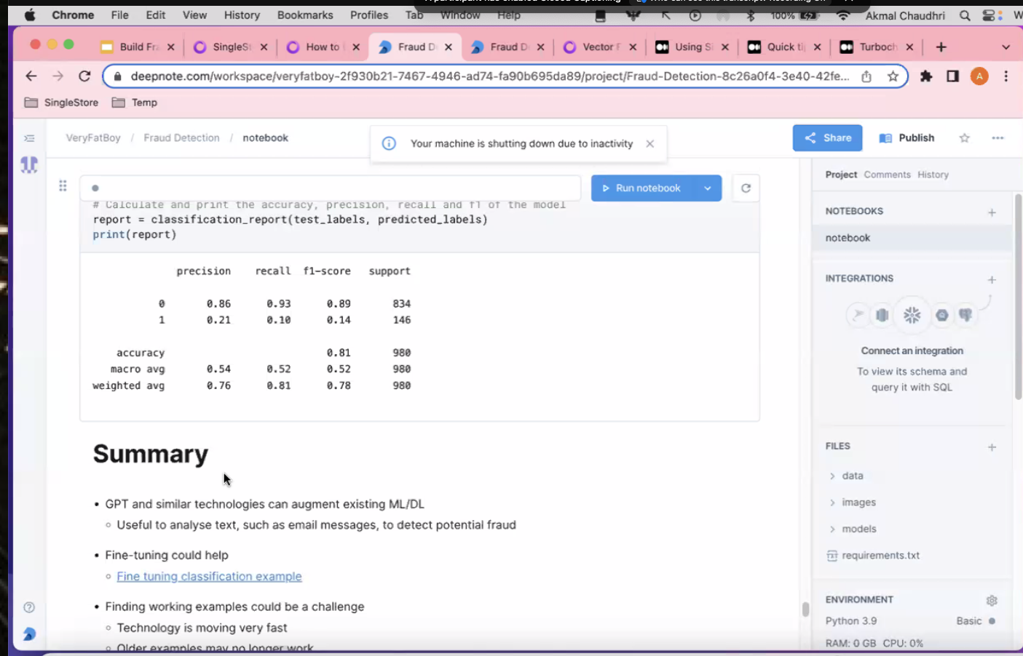The width and height of the screenshot is (1023, 656).
Task: Toggle the sidebar collapse icon
Action: coord(29,138)
